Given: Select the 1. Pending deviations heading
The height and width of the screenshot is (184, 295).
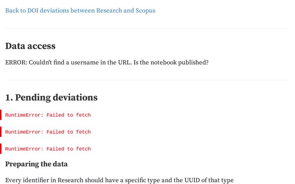Looking at the screenshot, I should (x=51, y=98).
